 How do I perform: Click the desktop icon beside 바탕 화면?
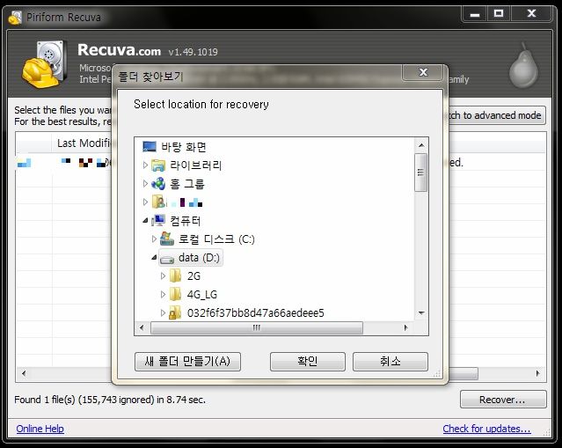coord(150,147)
